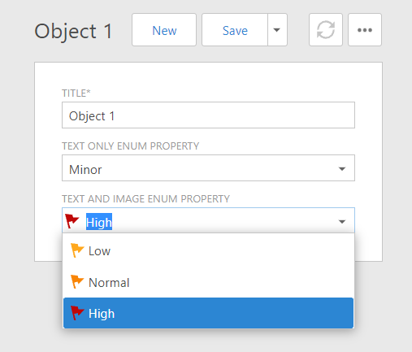Select Normal from the dropdown list
Screen dimensions: 412x352
coord(208,282)
